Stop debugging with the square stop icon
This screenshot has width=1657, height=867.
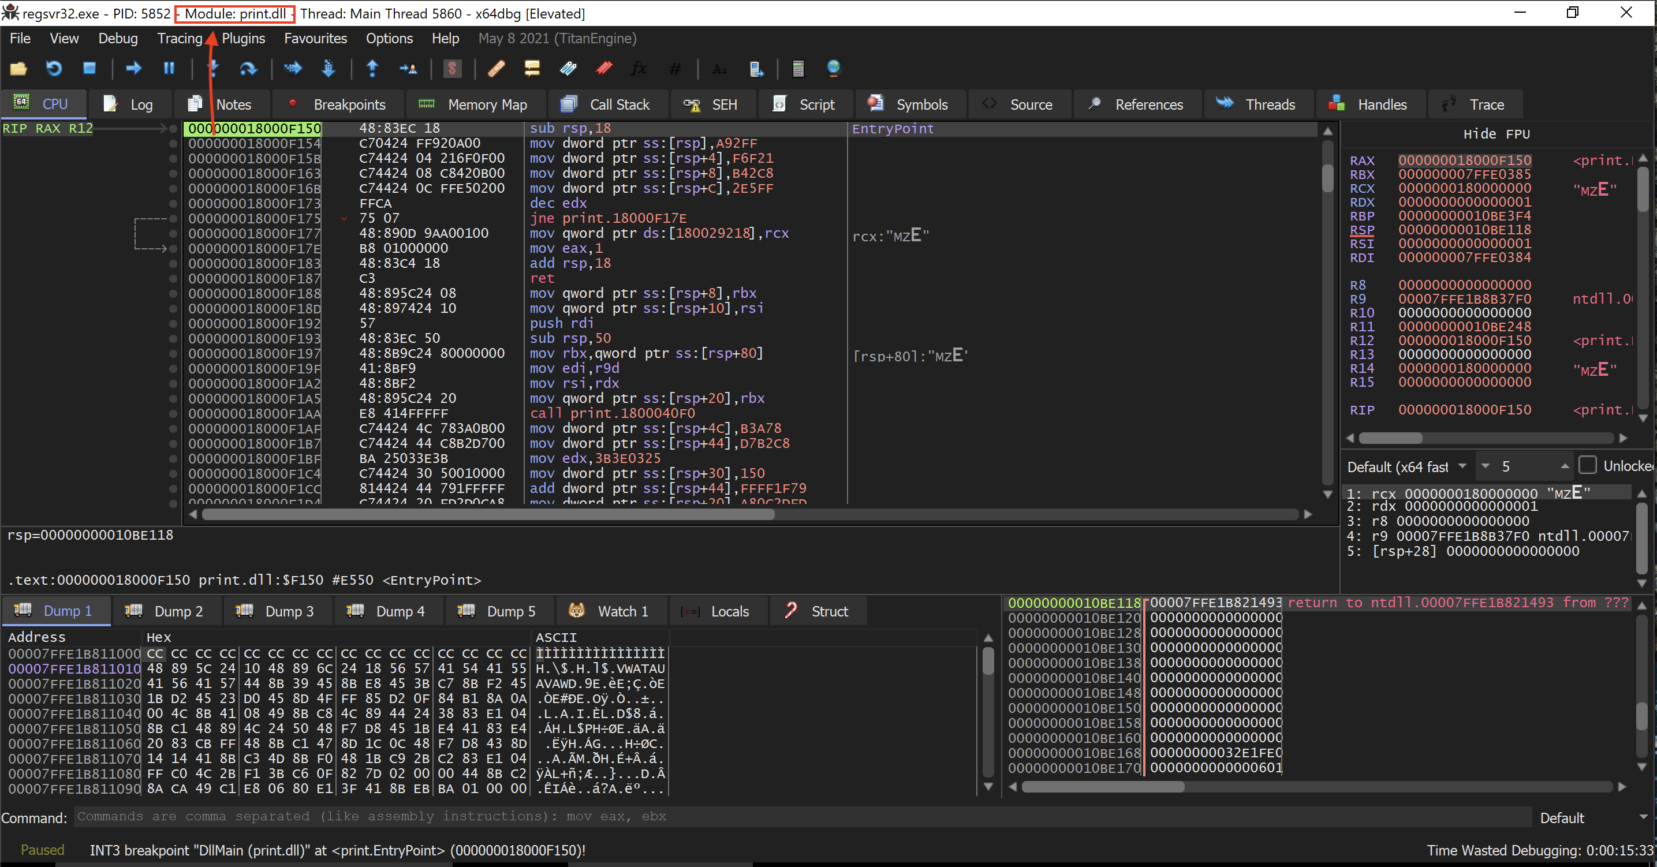[x=89, y=69]
